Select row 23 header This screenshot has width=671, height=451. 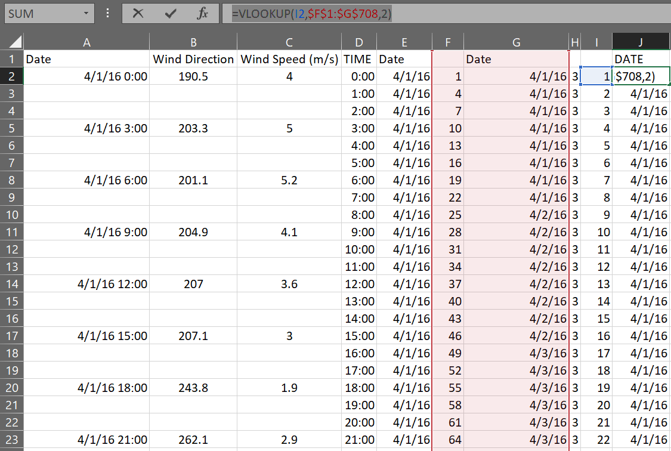click(11, 440)
